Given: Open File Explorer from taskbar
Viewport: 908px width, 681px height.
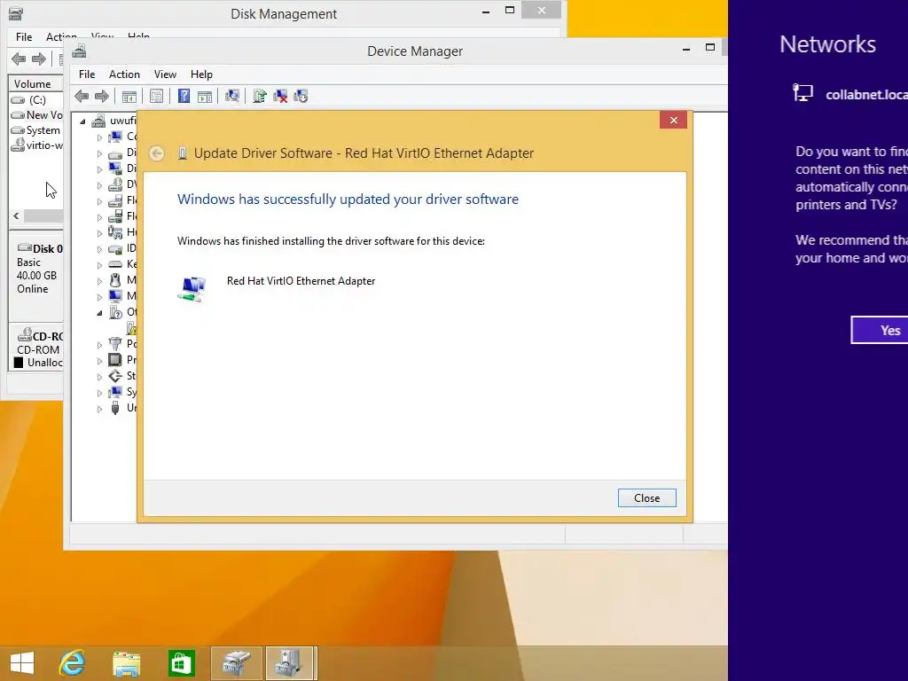Looking at the screenshot, I should point(126,663).
